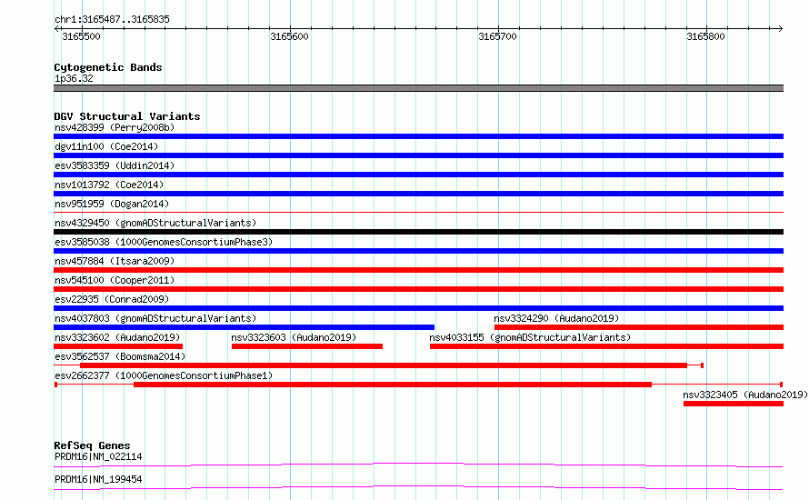Open the PRDM16|NM_199454 gene label

pos(98,479)
